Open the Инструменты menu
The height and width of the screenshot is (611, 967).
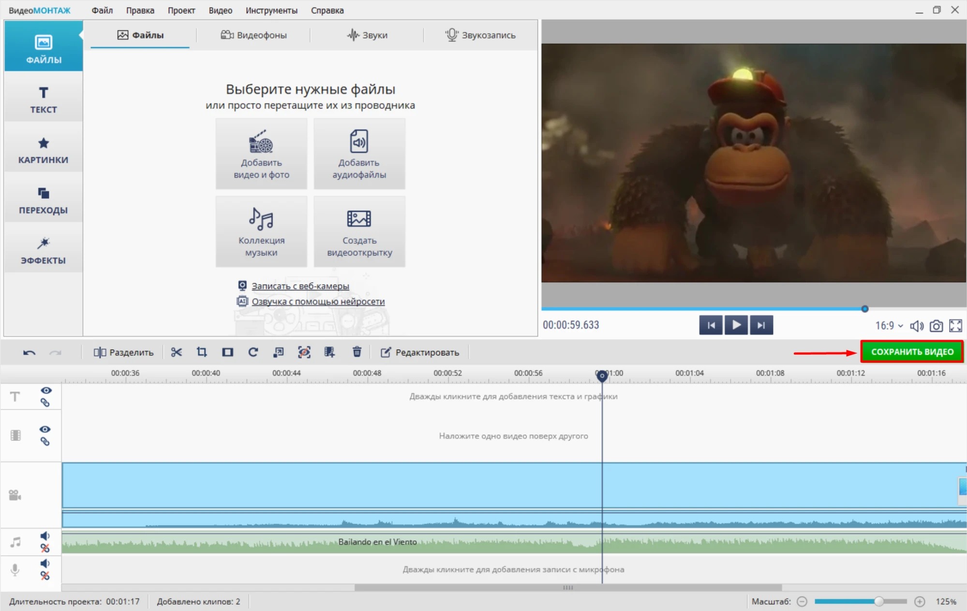point(271,10)
